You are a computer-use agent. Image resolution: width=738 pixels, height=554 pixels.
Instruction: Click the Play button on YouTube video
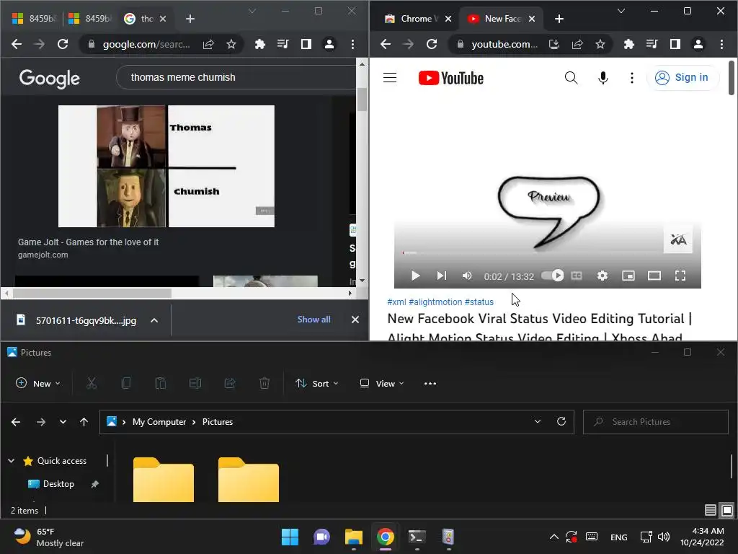(415, 276)
